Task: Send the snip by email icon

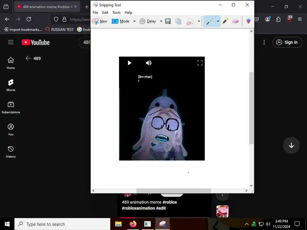Action: (190, 21)
